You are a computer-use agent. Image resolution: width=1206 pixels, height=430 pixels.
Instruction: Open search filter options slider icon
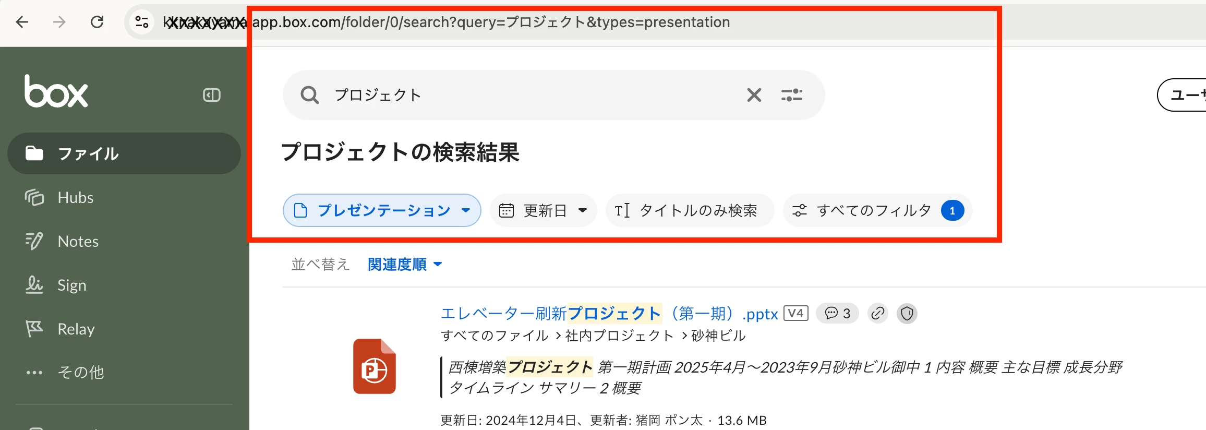click(x=792, y=95)
